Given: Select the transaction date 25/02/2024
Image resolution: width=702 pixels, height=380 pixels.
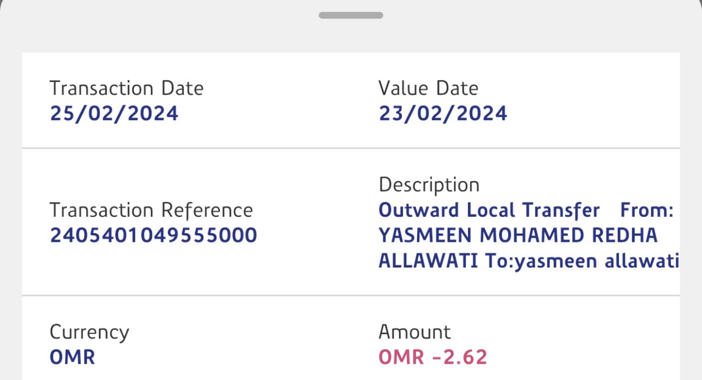Looking at the screenshot, I should click(x=114, y=114).
